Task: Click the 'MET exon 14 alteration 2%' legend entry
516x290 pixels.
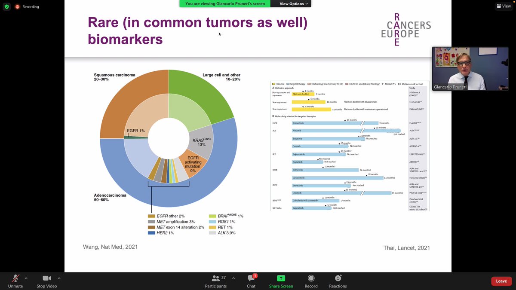Action: [x=176, y=227]
